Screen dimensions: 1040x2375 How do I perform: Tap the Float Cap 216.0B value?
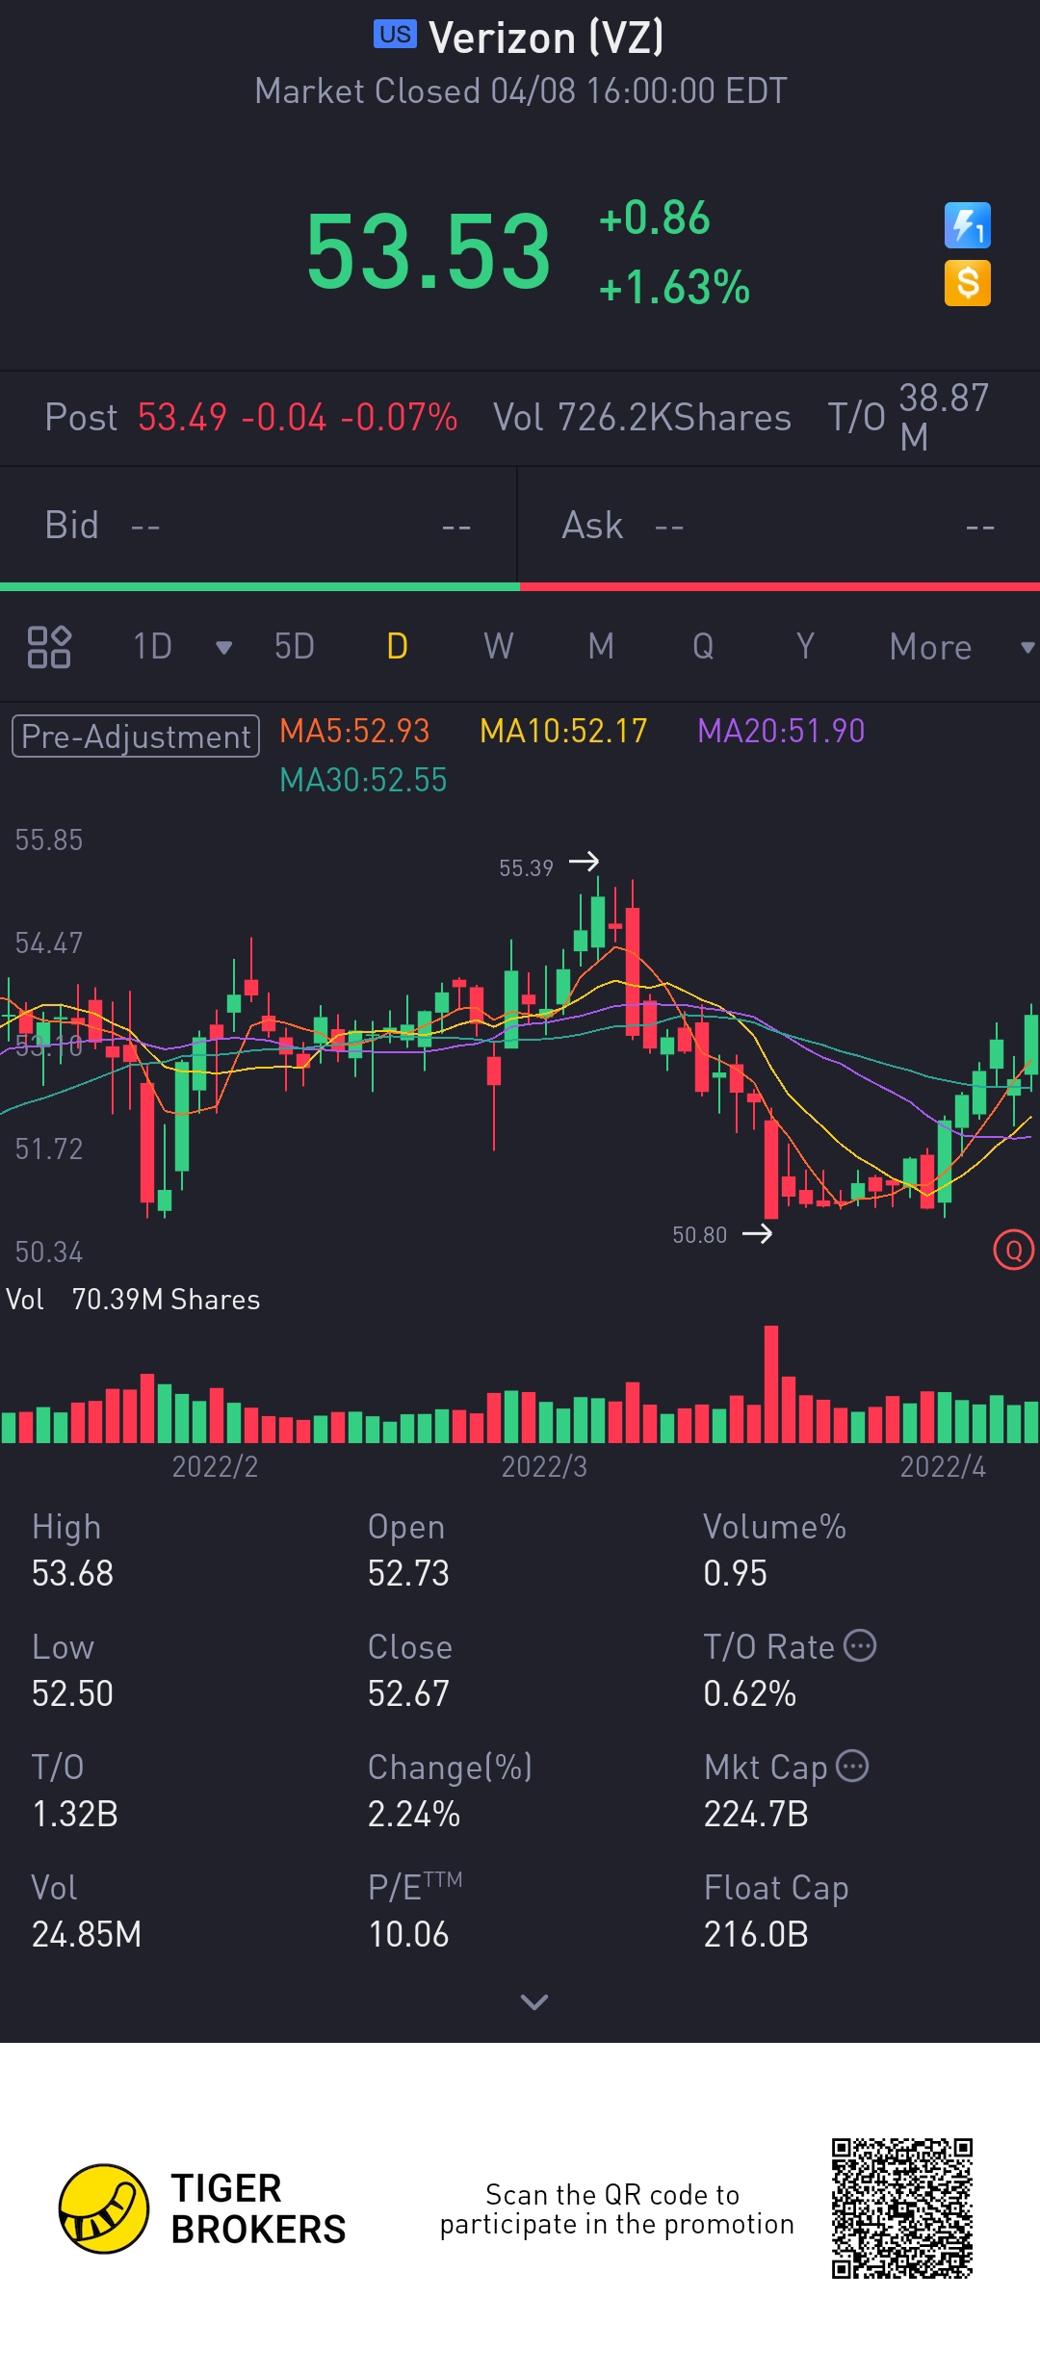pos(756,1934)
